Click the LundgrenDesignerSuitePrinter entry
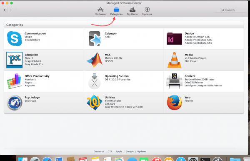Screen dimensions: 250x161 [x=203, y=86]
